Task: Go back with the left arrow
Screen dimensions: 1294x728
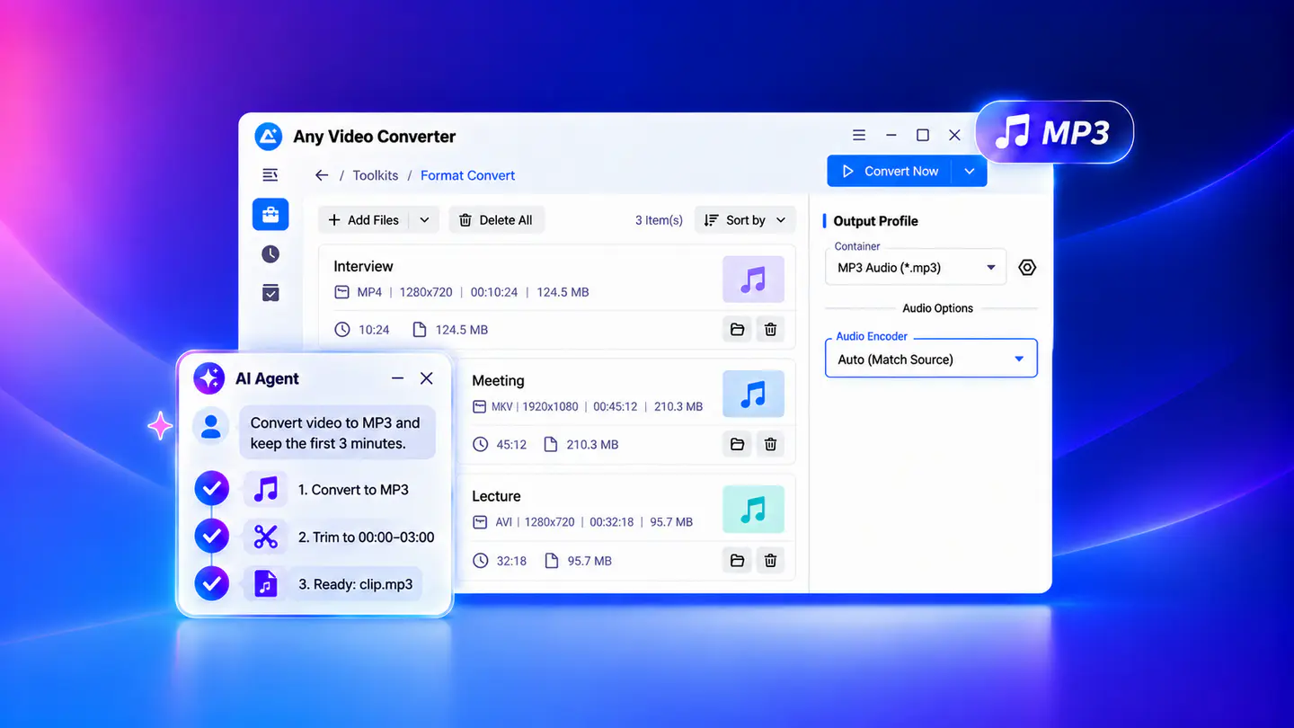Action: pos(321,175)
